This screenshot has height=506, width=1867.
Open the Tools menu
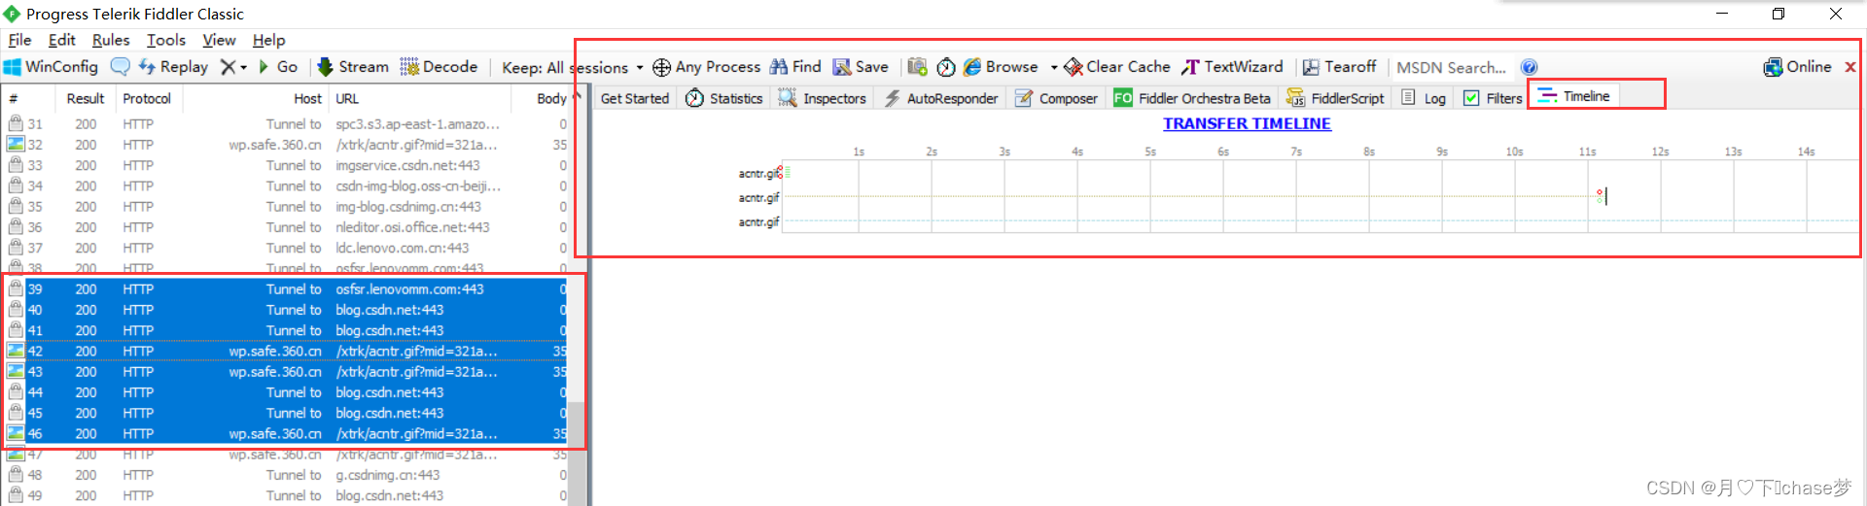(166, 40)
